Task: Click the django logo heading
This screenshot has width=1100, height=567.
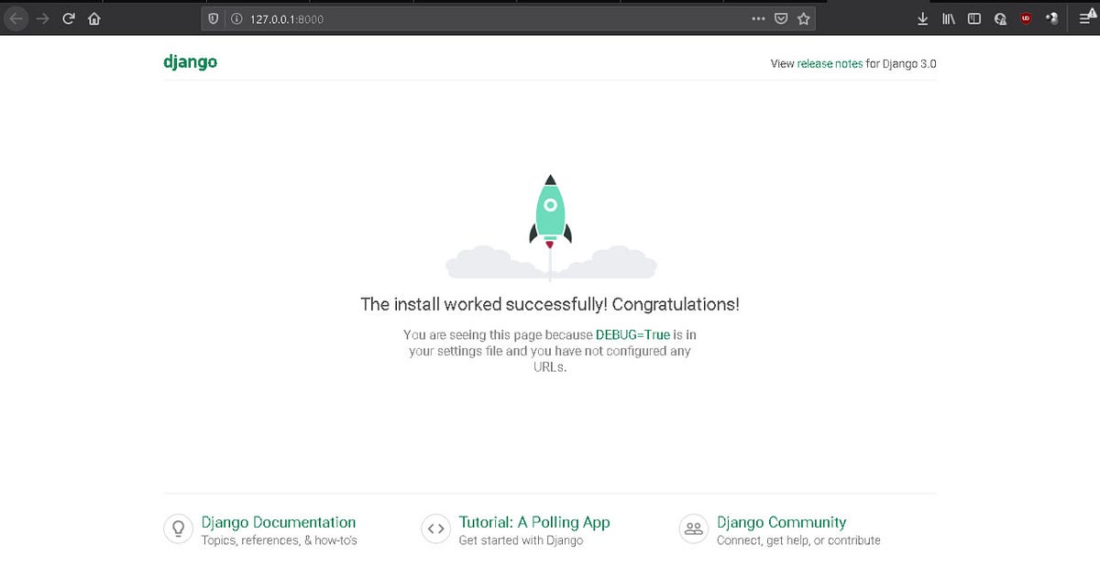Action: click(190, 61)
